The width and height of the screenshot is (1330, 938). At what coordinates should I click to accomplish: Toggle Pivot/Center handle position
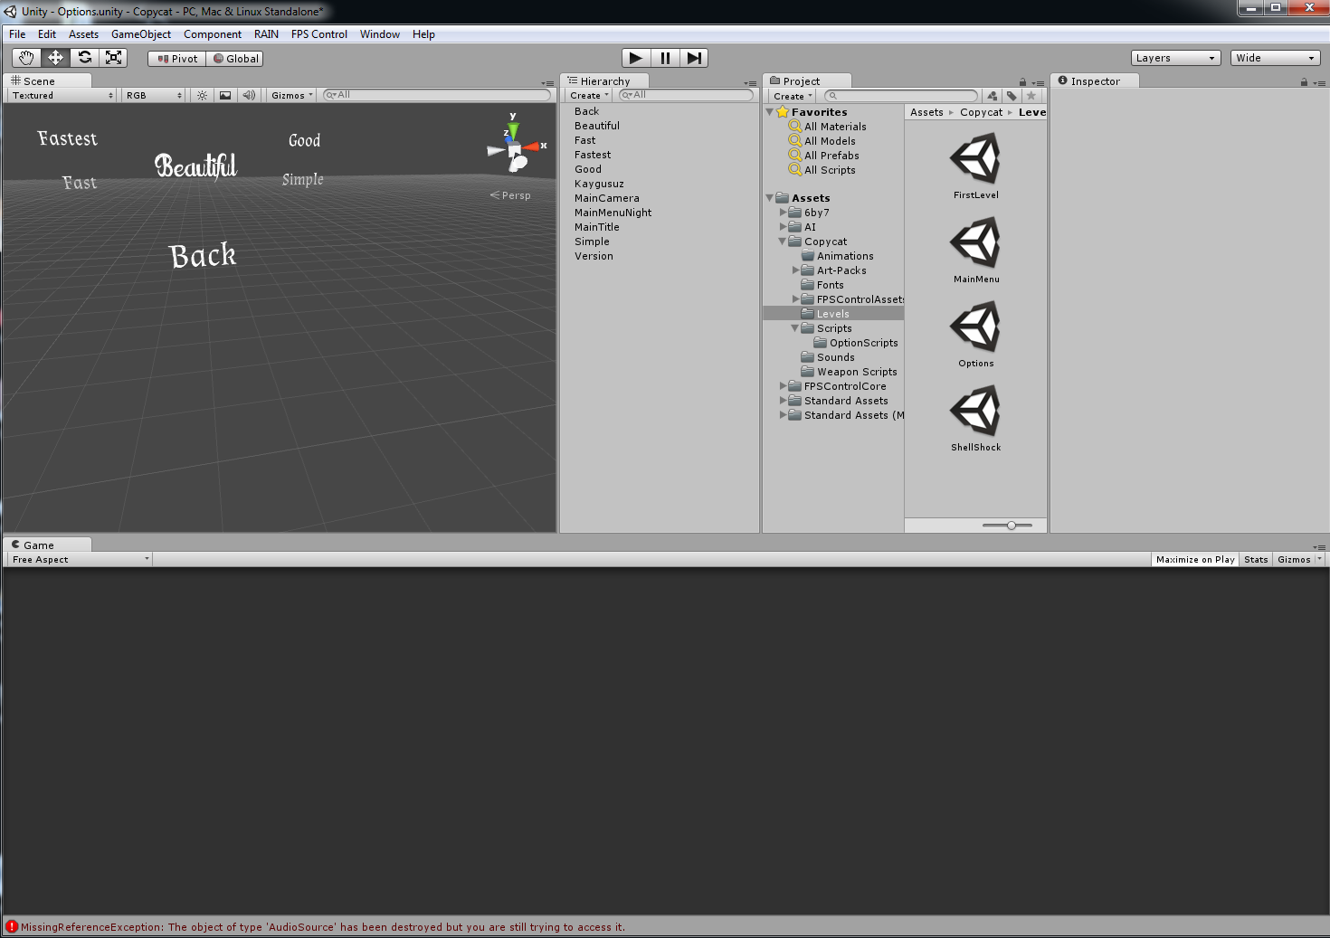tap(177, 59)
